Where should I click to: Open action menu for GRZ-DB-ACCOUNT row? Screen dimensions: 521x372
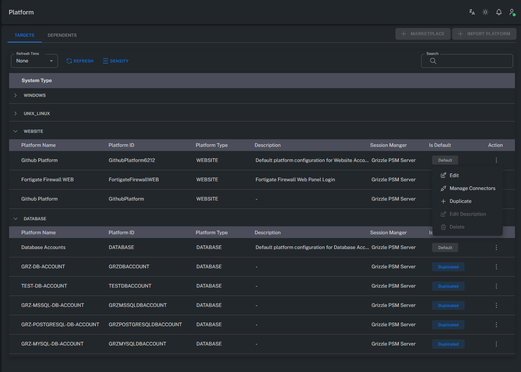point(496,266)
